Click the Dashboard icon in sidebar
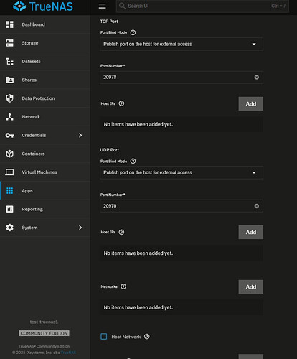The height and width of the screenshot is (359, 297). (x=10, y=24)
